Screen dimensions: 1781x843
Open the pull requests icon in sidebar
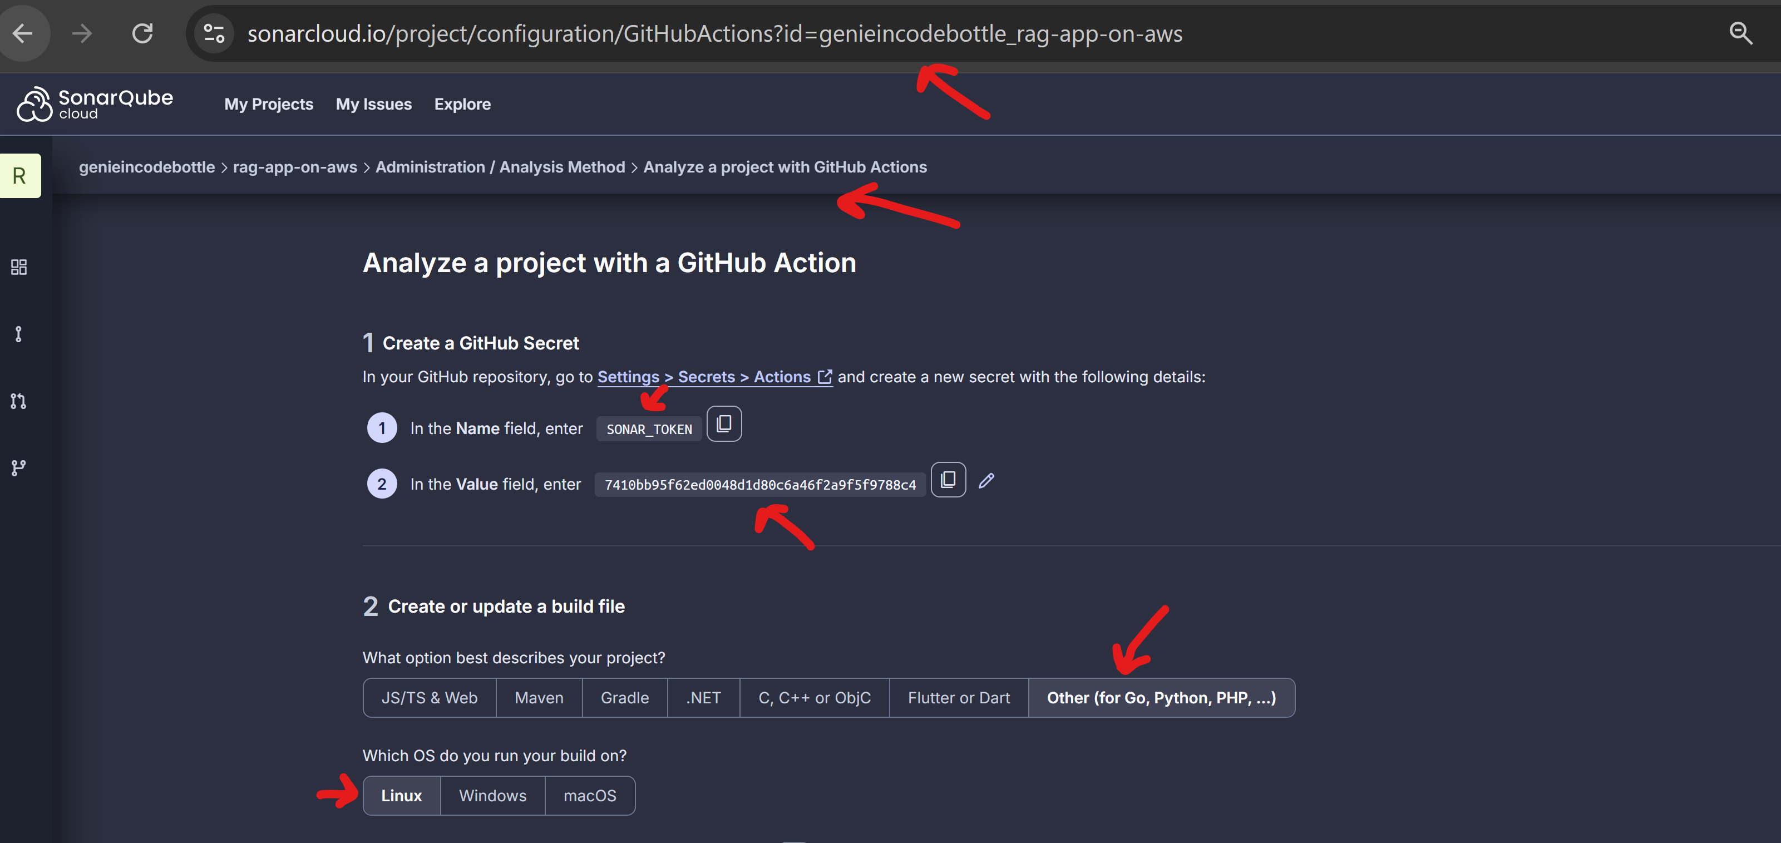click(19, 401)
